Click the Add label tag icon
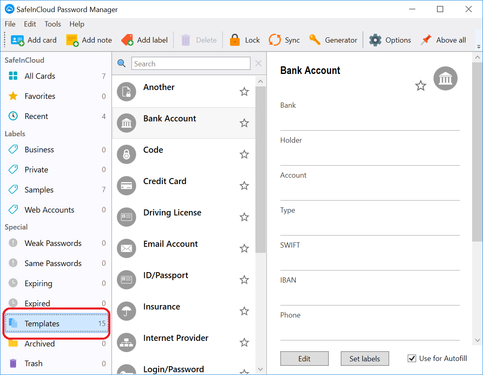 click(127, 40)
